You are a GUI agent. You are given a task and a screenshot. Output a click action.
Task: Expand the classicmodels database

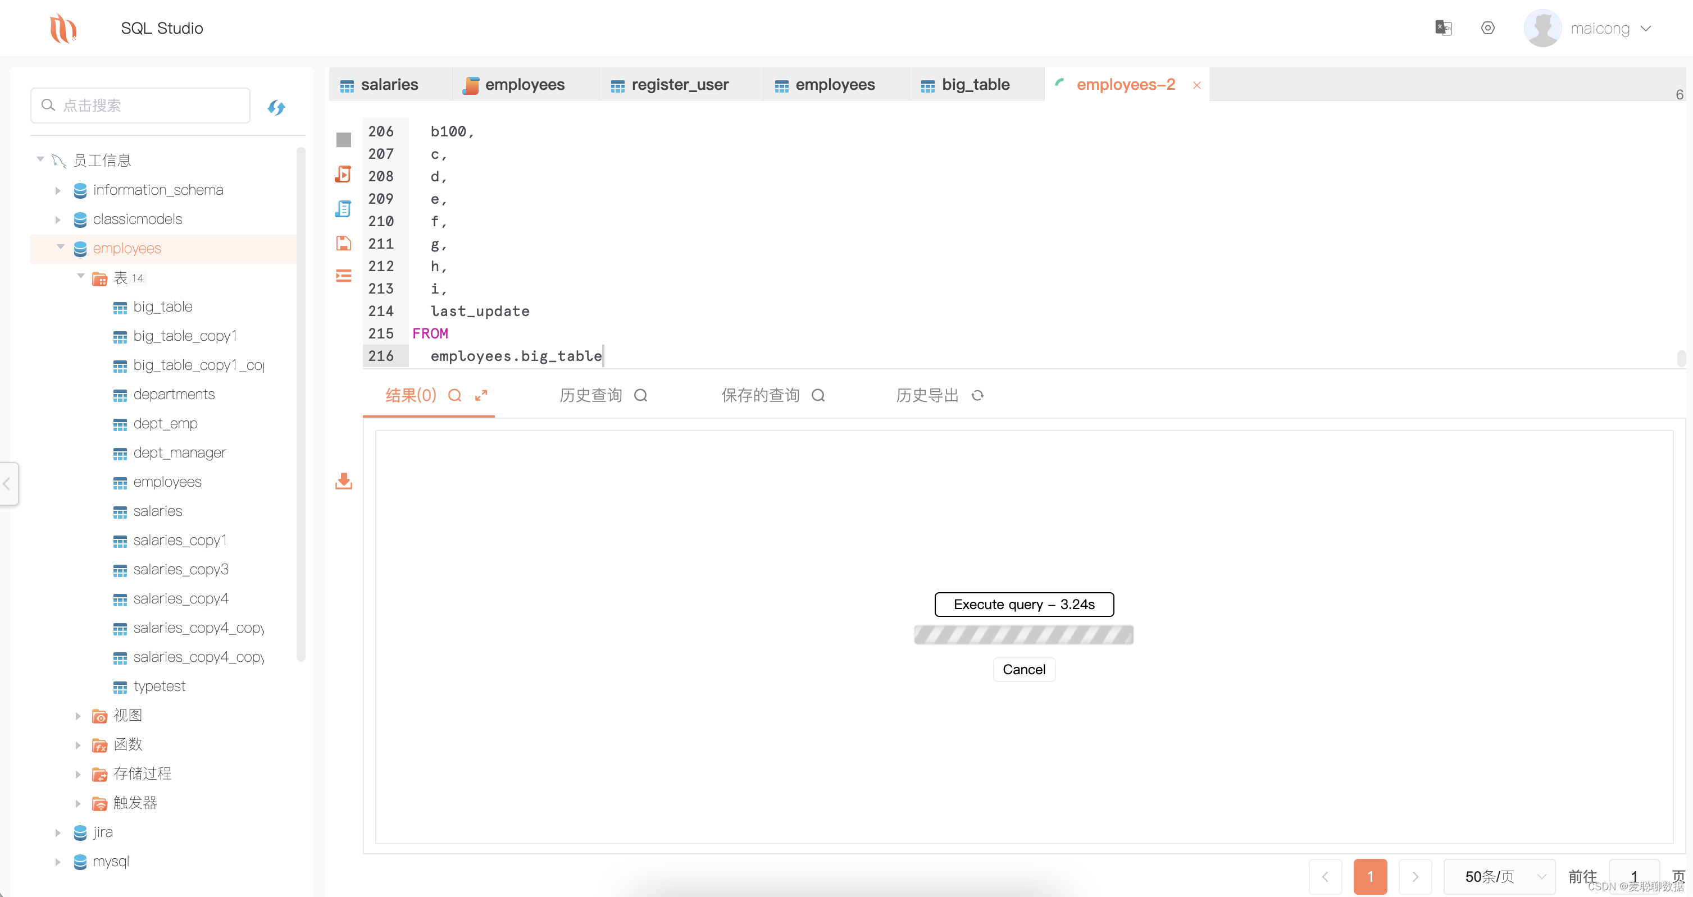tap(58, 219)
